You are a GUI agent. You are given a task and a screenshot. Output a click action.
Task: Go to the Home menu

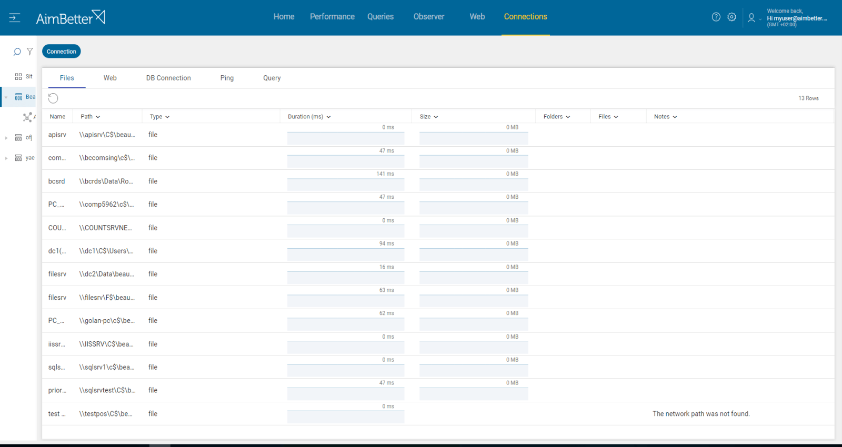click(284, 17)
